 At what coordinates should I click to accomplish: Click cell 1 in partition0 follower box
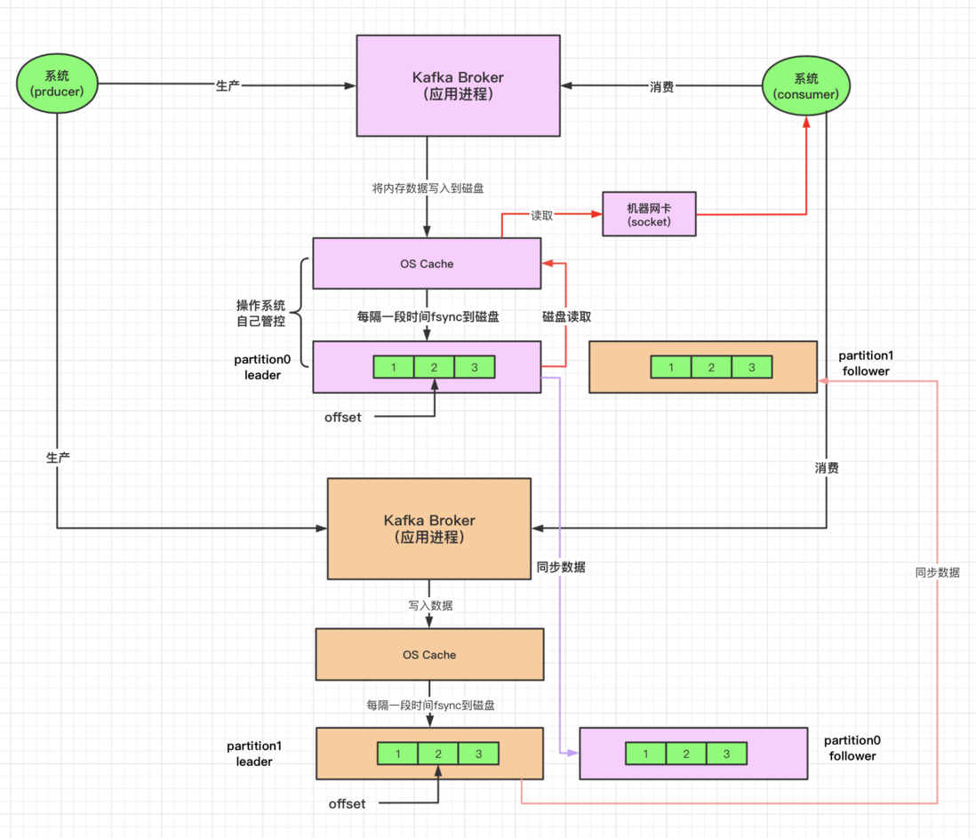click(x=645, y=754)
